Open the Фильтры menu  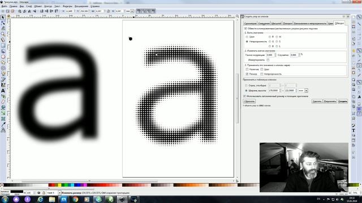pos(67,6)
